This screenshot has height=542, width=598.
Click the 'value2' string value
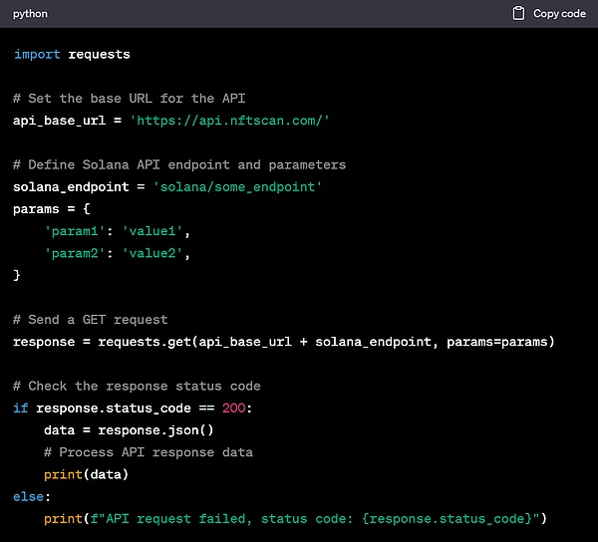click(155, 253)
